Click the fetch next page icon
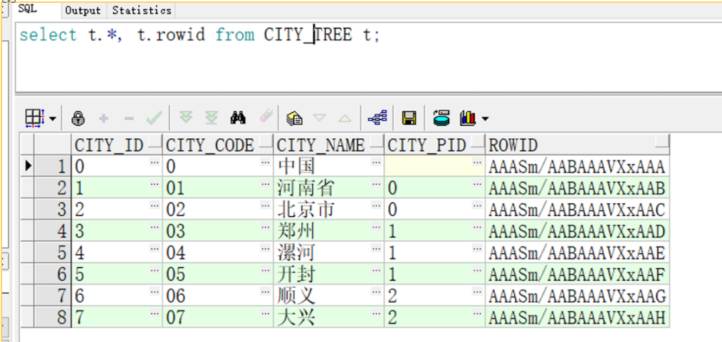 click(186, 118)
